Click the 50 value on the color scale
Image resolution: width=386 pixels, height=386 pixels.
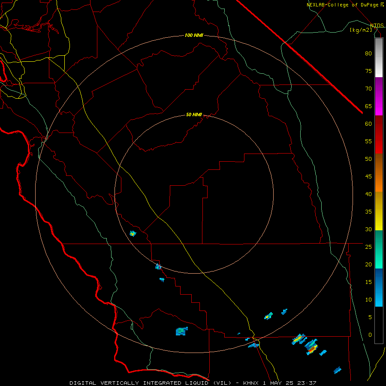point(368,159)
